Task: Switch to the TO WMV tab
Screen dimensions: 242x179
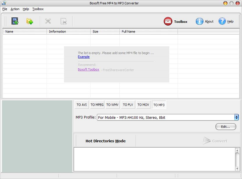Action: (x=113, y=105)
